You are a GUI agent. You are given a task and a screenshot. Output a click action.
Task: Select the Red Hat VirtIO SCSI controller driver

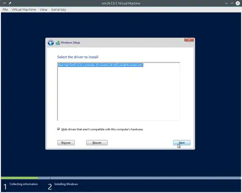click(x=101, y=65)
